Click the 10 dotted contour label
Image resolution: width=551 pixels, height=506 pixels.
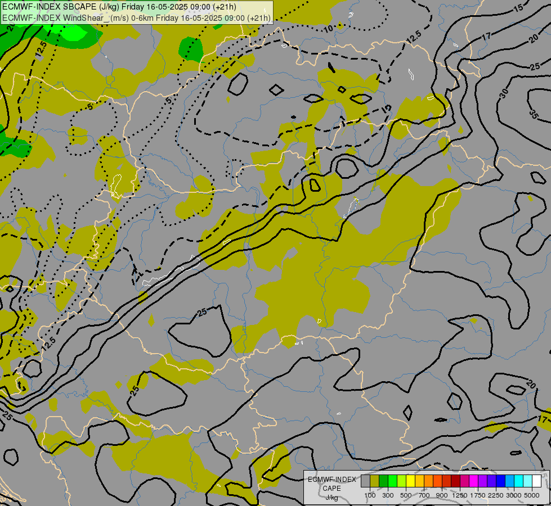click(x=328, y=29)
